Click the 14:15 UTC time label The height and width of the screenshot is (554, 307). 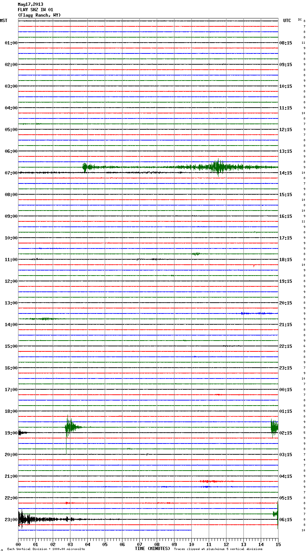coord(286,173)
